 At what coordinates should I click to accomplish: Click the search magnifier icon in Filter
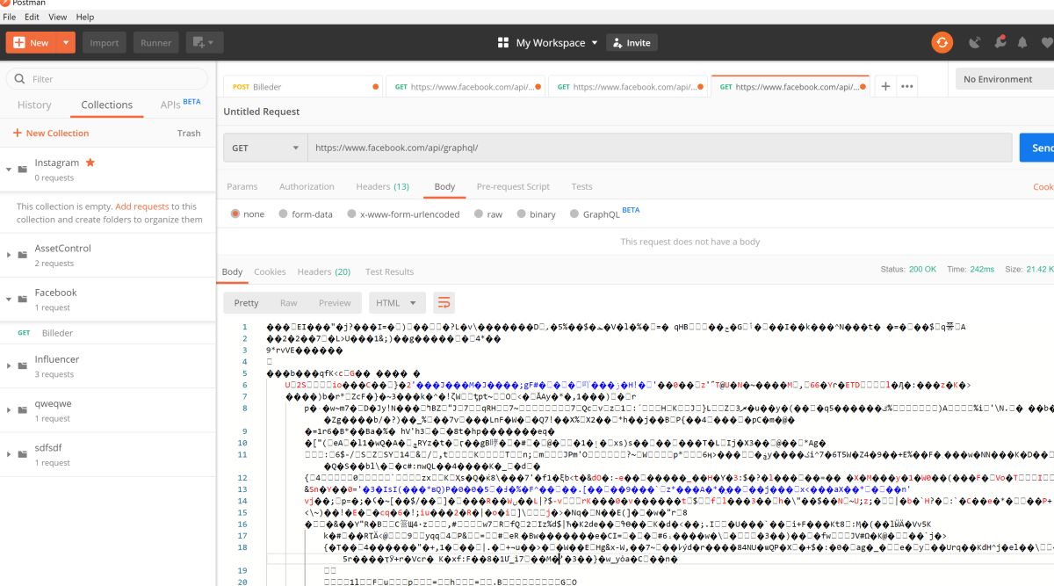[x=19, y=79]
